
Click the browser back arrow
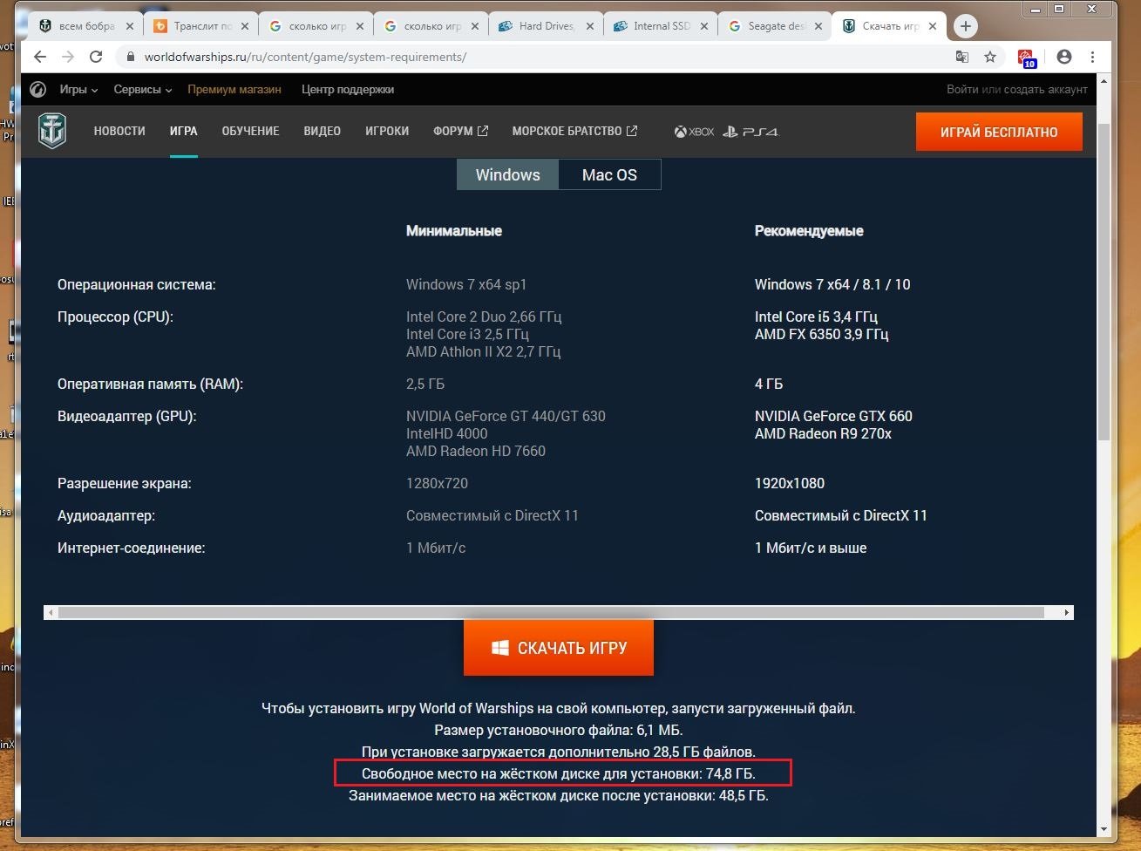click(x=40, y=57)
